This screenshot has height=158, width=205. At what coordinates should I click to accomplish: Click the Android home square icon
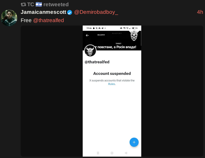tap(112, 153)
